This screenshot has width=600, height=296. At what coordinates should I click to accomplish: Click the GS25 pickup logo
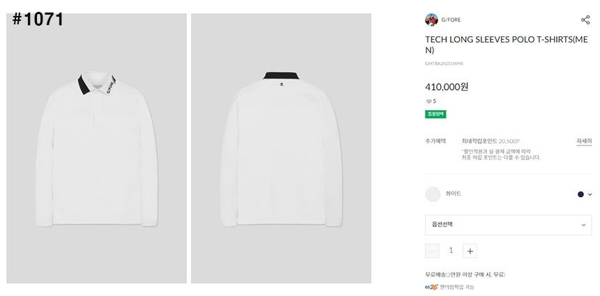[430, 287]
